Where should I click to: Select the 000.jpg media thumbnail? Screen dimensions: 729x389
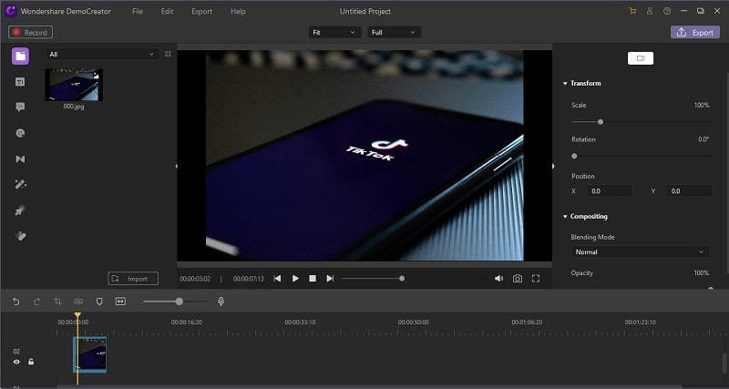(x=74, y=85)
